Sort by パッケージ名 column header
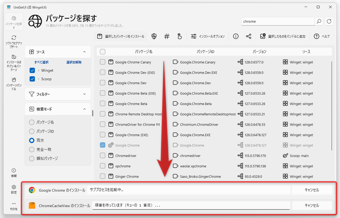The image size is (340, 218). (144, 51)
